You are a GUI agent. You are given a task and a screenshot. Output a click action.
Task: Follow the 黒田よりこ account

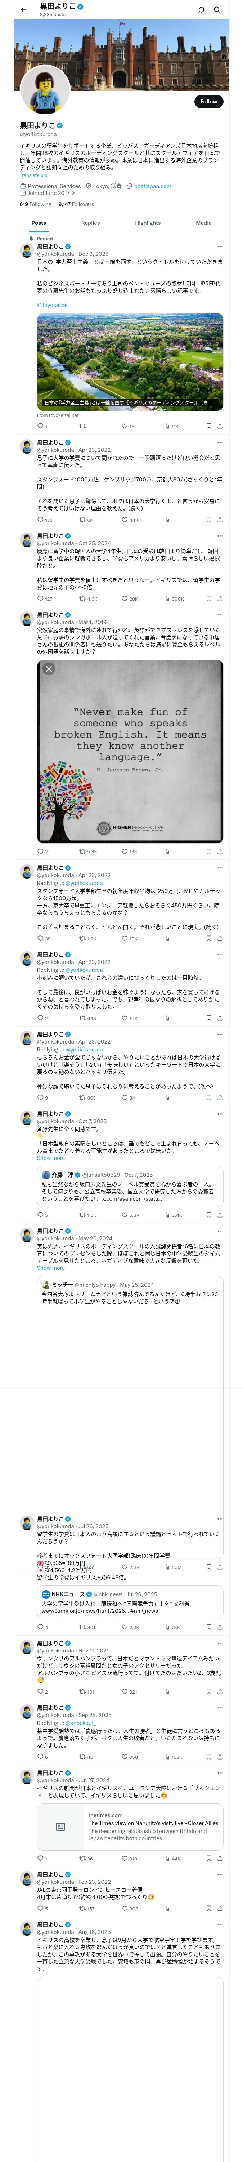pos(209,102)
